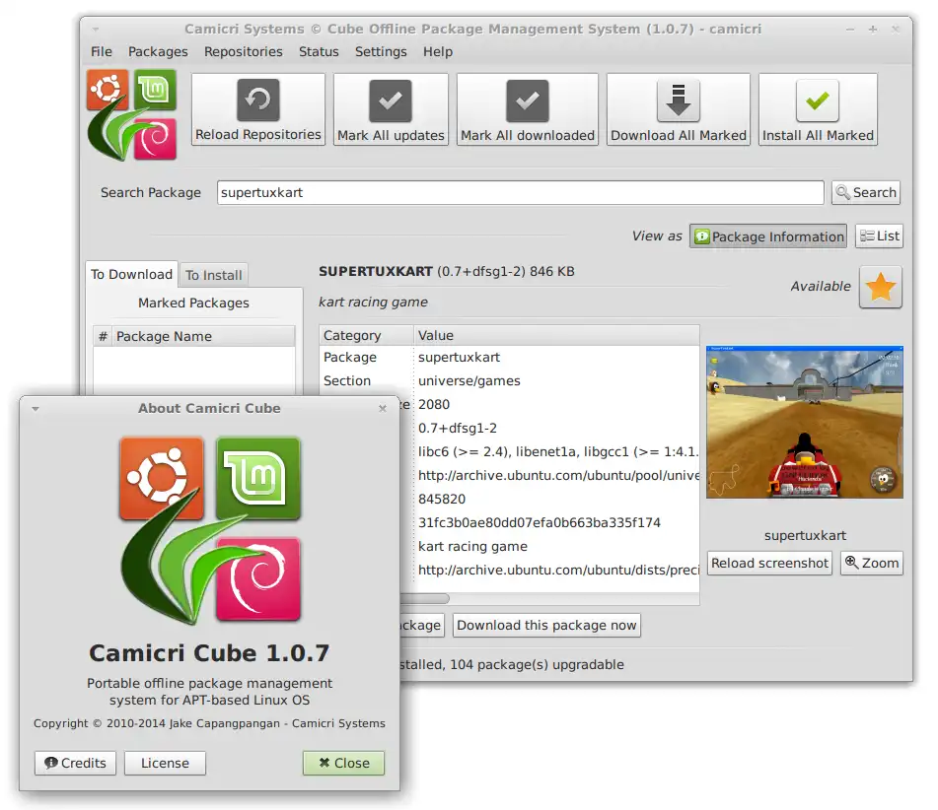Click the supertuxkart screenshot thumbnail
This screenshot has height=810, width=938.
[805, 422]
